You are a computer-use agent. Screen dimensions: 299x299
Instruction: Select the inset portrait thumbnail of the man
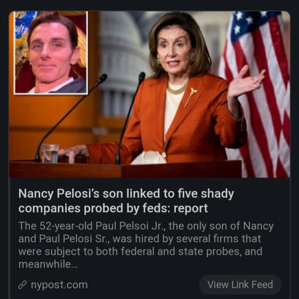click(x=51, y=52)
